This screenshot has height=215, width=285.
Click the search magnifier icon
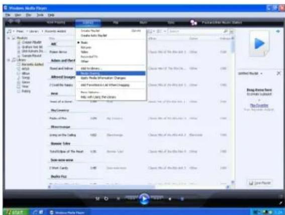pos(226,31)
